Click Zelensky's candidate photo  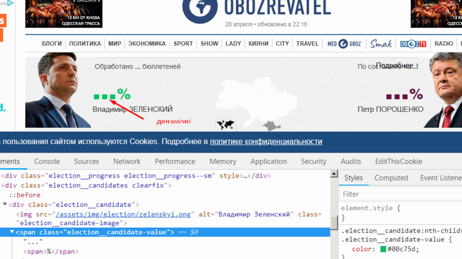coord(58,90)
